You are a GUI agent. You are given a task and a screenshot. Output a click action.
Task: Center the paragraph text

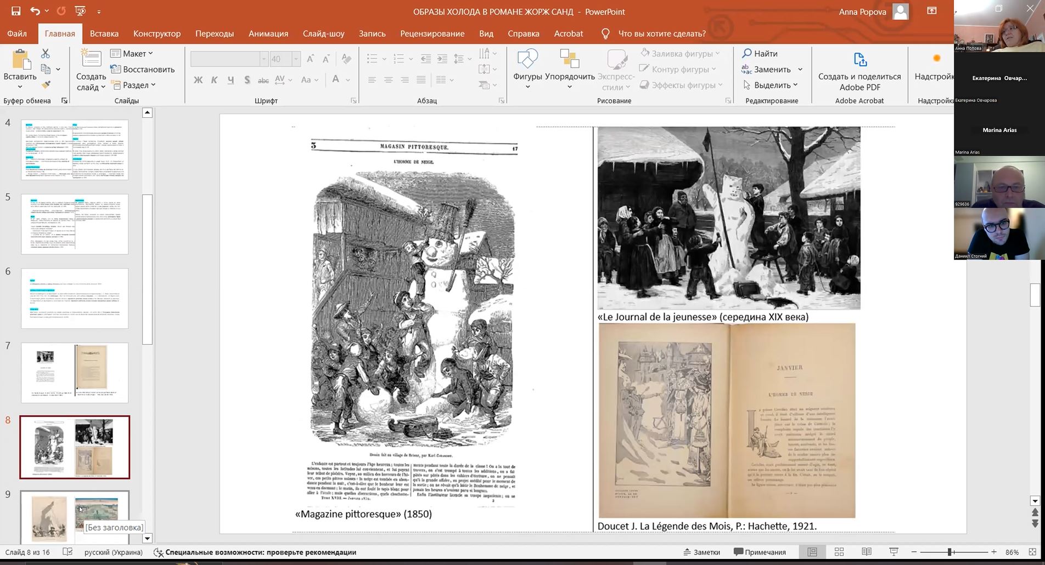click(388, 80)
